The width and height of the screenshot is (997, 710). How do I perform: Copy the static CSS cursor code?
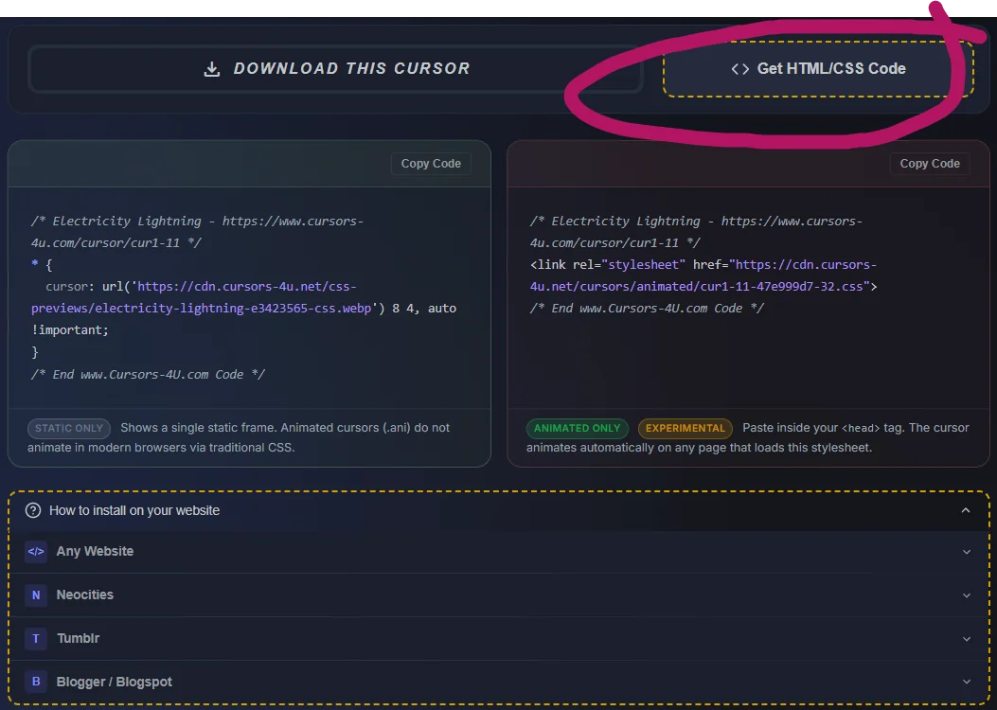pos(431,164)
